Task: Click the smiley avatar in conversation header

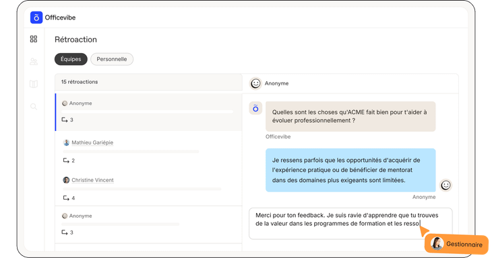Action: pyautogui.click(x=255, y=83)
